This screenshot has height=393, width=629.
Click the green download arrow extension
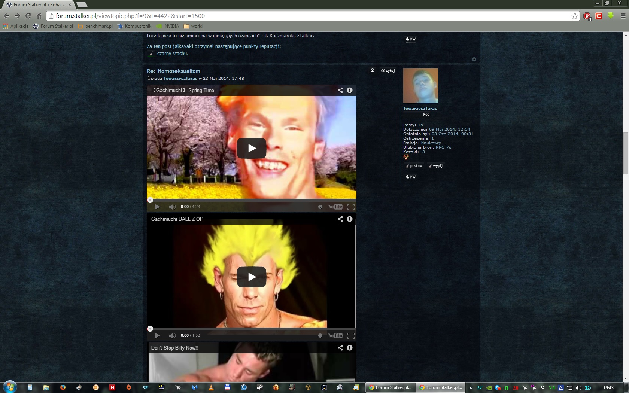(611, 16)
